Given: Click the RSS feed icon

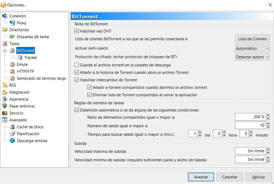Looking at the screenshot, I should click(x=5, y=85).
